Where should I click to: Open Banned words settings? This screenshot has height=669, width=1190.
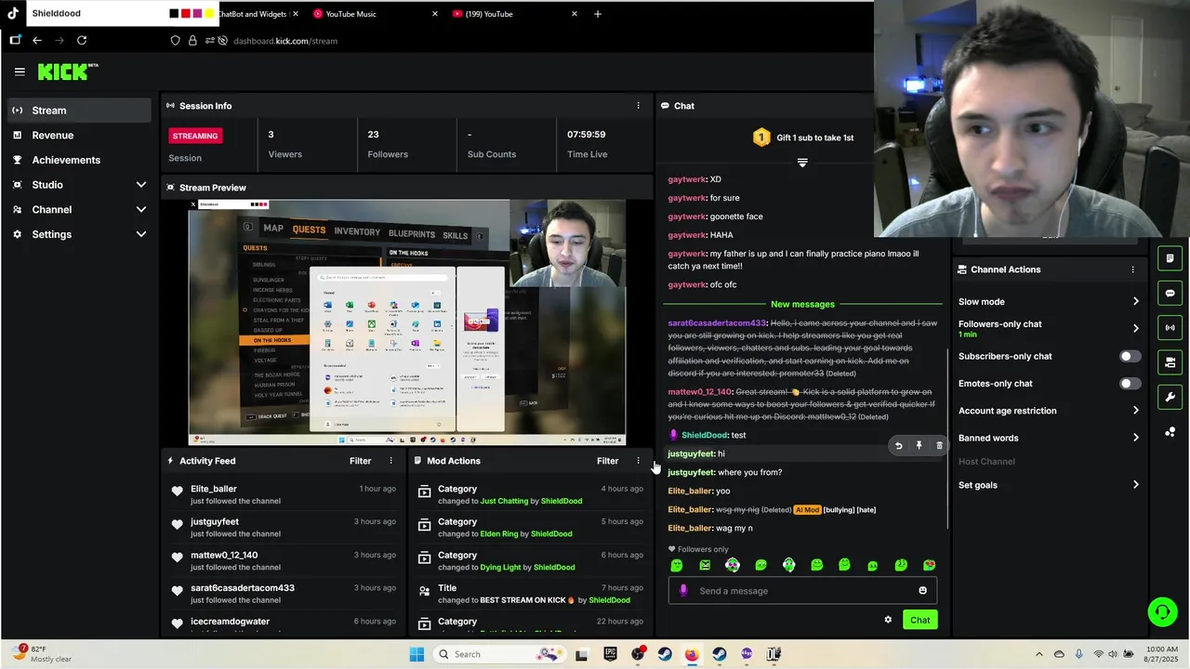pyautogui.click(x=1049, y=438)
